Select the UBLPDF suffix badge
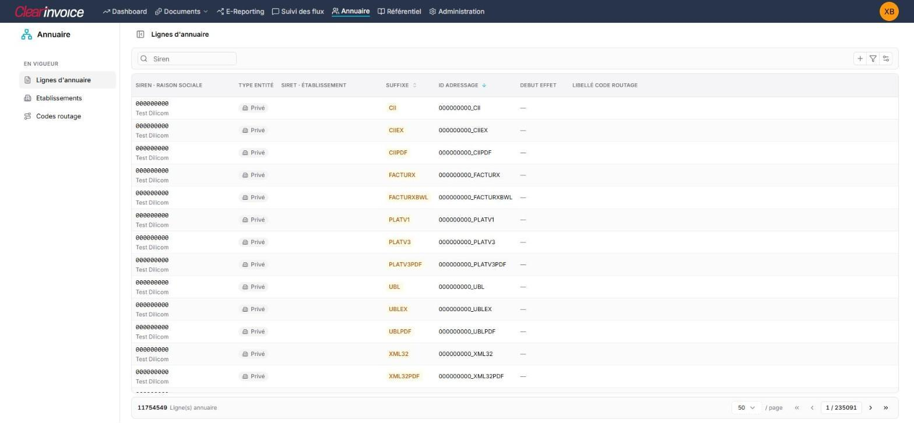914x423 pixels. [400, 332]
